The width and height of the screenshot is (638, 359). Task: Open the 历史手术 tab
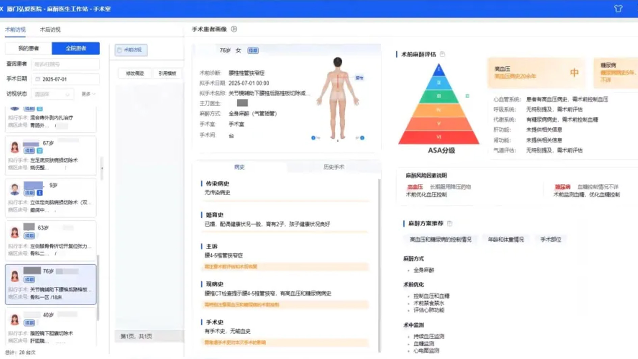point(334,167)
